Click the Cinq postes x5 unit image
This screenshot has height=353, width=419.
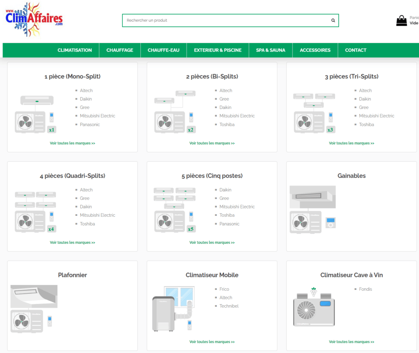(x=175, y=210)
